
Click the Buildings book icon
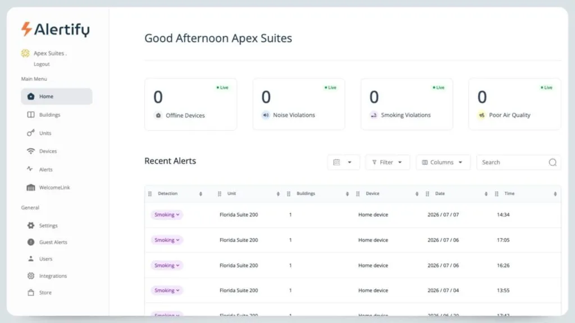click(x=31, y=114)
